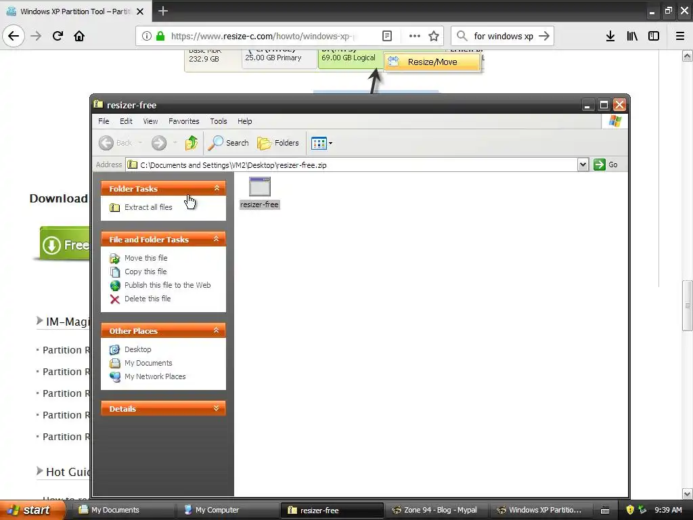
Task: Switch to Windows XP Partitio... taskbar button
Action: click(x=540, y=510)
